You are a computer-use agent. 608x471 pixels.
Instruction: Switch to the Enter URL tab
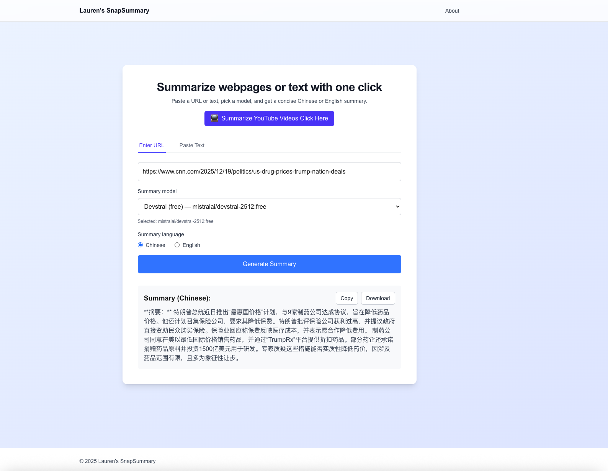click(x=151, y=145)
